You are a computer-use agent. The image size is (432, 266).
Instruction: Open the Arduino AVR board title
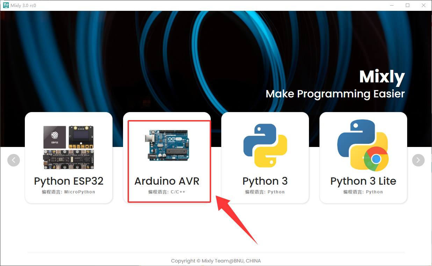point(167,181)
